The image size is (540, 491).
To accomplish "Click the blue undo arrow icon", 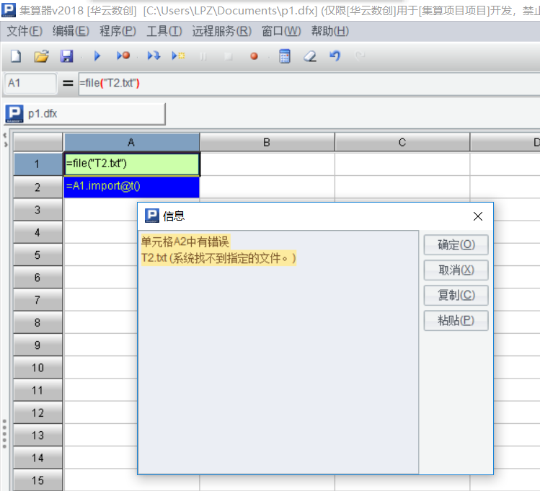I will pos(335,56).
